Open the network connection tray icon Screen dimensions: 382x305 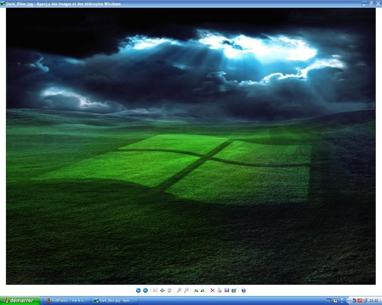click(x=365, y=301)
